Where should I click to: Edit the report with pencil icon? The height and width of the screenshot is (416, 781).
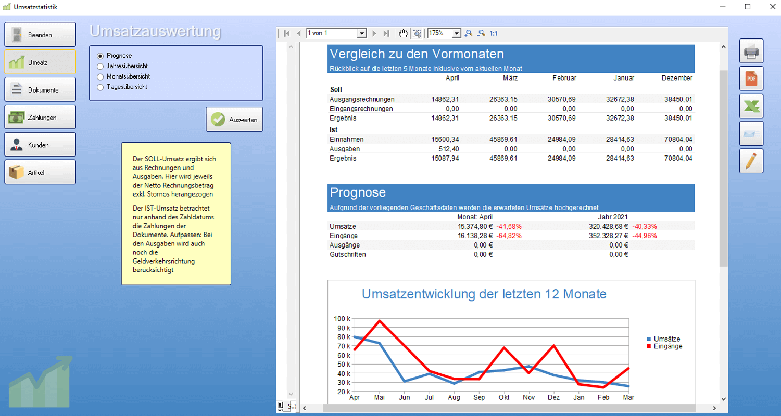(751, 161)
